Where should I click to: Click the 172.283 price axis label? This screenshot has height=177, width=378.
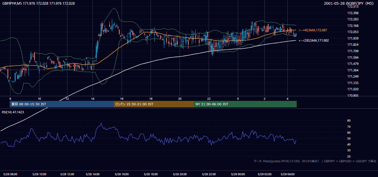[x=353, y=19]
